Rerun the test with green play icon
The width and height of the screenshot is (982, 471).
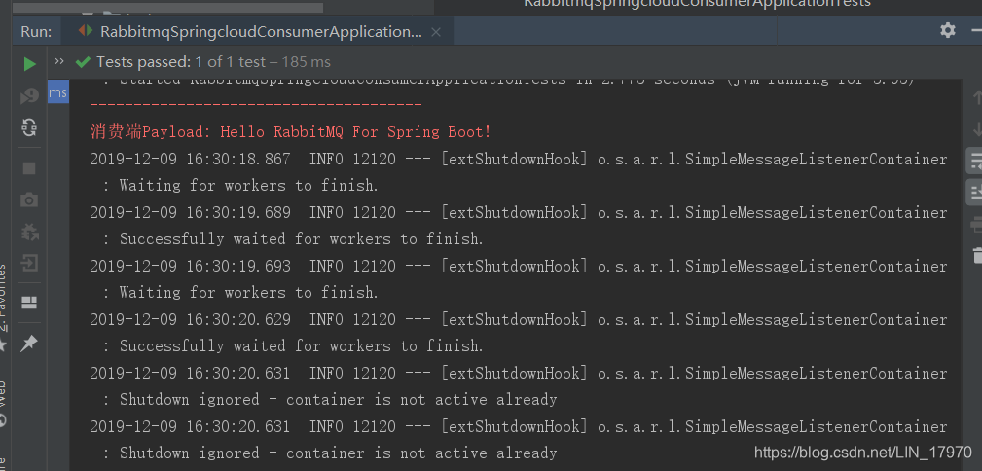(x=29, y=64)
